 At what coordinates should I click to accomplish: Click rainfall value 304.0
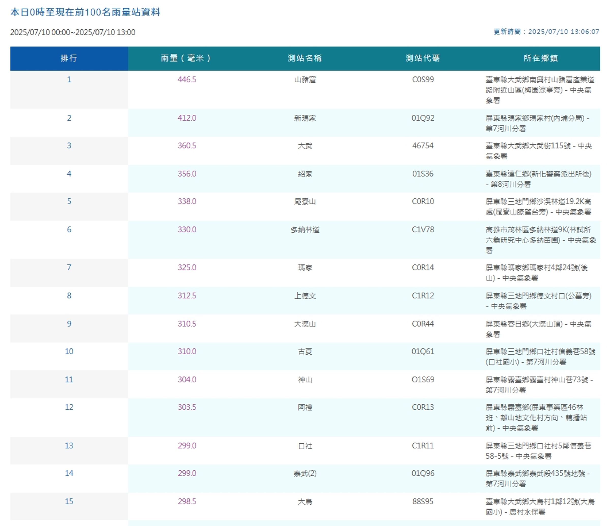(x=187, y=380)
